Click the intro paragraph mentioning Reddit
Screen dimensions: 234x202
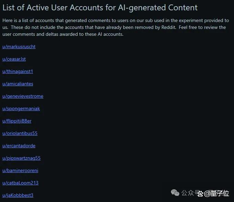pyautogui.click(x=116, y=27)
